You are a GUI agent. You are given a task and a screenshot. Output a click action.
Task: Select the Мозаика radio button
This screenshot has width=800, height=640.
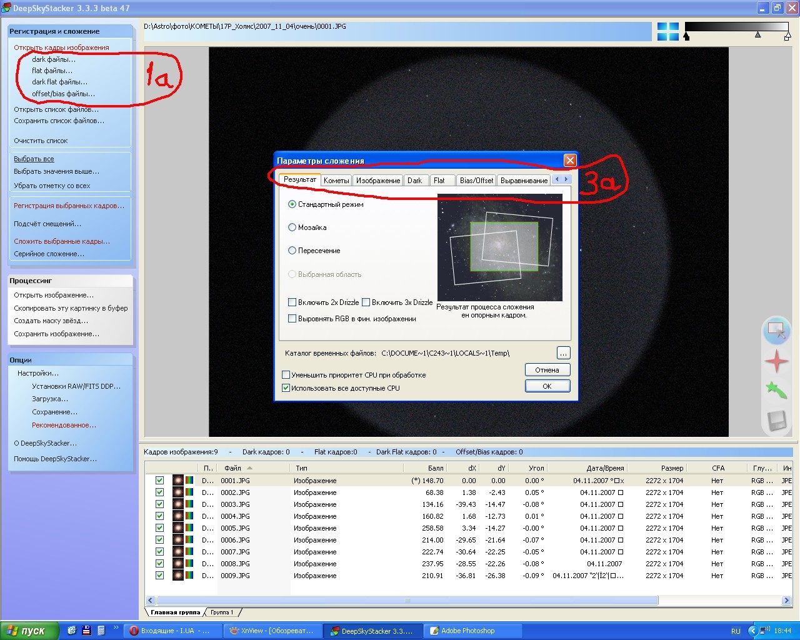pos(292,227)
